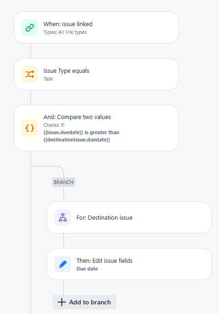
Task: Click the Checks if: label
Action: pyautogui.click(x=54, y=125)
